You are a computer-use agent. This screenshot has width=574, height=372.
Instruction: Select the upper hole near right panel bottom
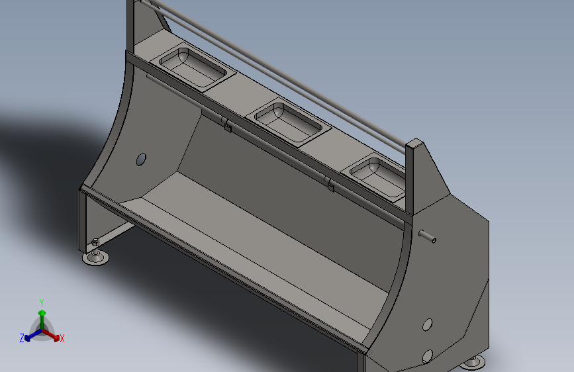click(427, 325)
